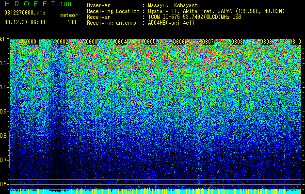Screen dimensions: 305x194
Task: Click the 1.0 kHz axis label
Action: (x=4, y=87)
